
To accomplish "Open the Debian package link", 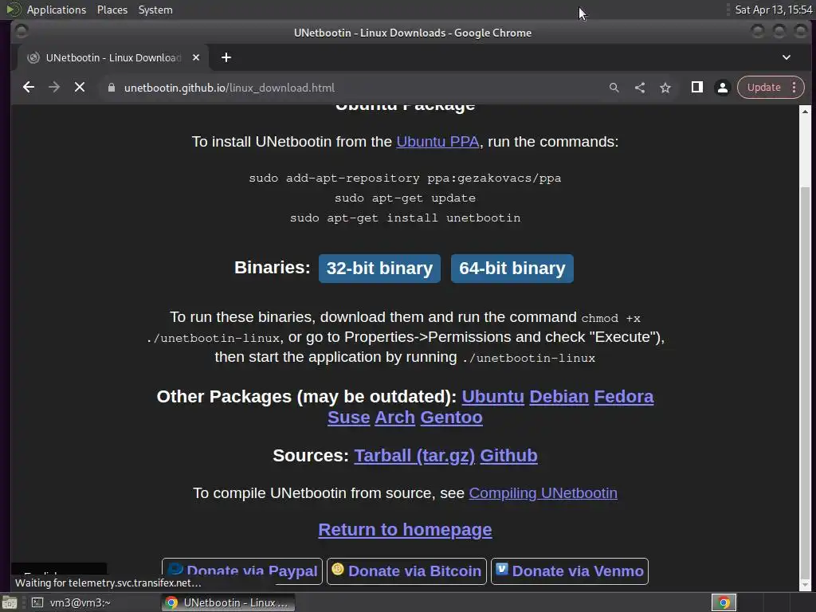I will coord(559,397).
